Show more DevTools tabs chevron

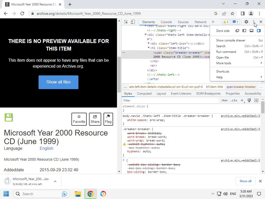(x=213, y=22)
